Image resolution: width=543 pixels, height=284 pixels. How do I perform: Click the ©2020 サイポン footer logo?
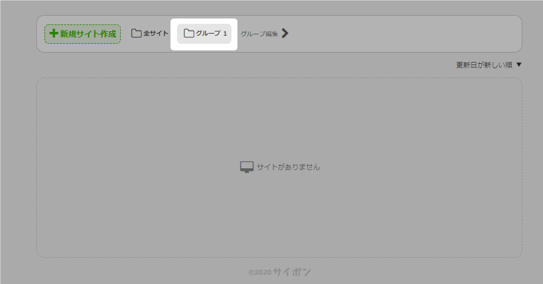[279, 272]
